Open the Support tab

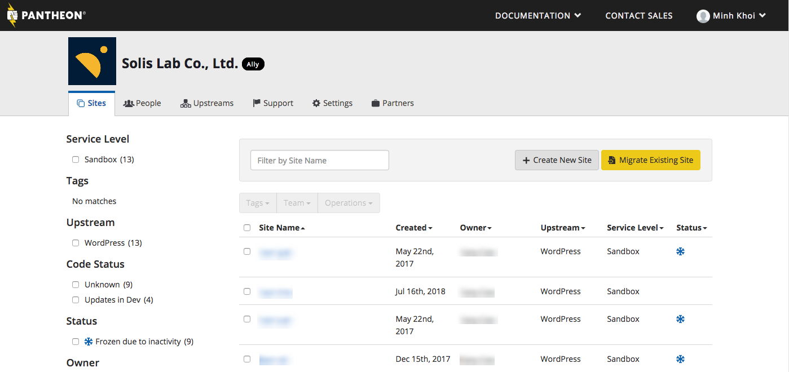tap(273, 103)
